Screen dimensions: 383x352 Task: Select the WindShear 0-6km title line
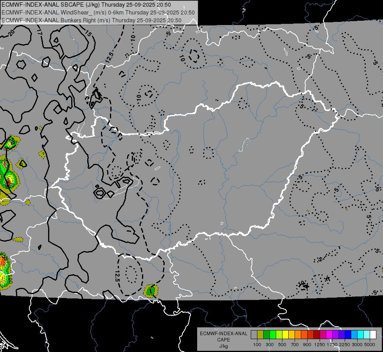[x=98, y=13]
